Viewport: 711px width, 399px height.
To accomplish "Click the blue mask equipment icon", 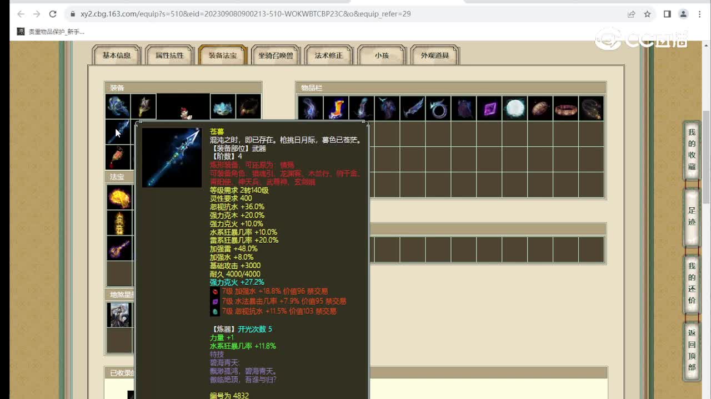I will (x=223, y=106).
